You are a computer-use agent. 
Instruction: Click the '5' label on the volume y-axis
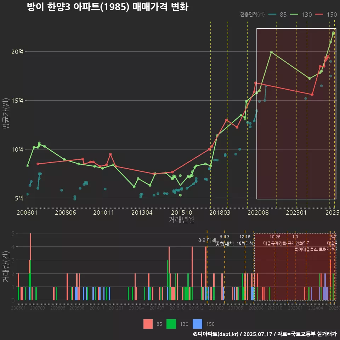(13, 233)
